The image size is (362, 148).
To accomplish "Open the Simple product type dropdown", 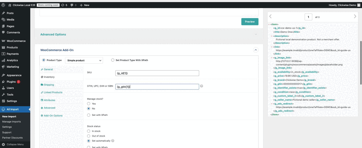I will (84, 60).
